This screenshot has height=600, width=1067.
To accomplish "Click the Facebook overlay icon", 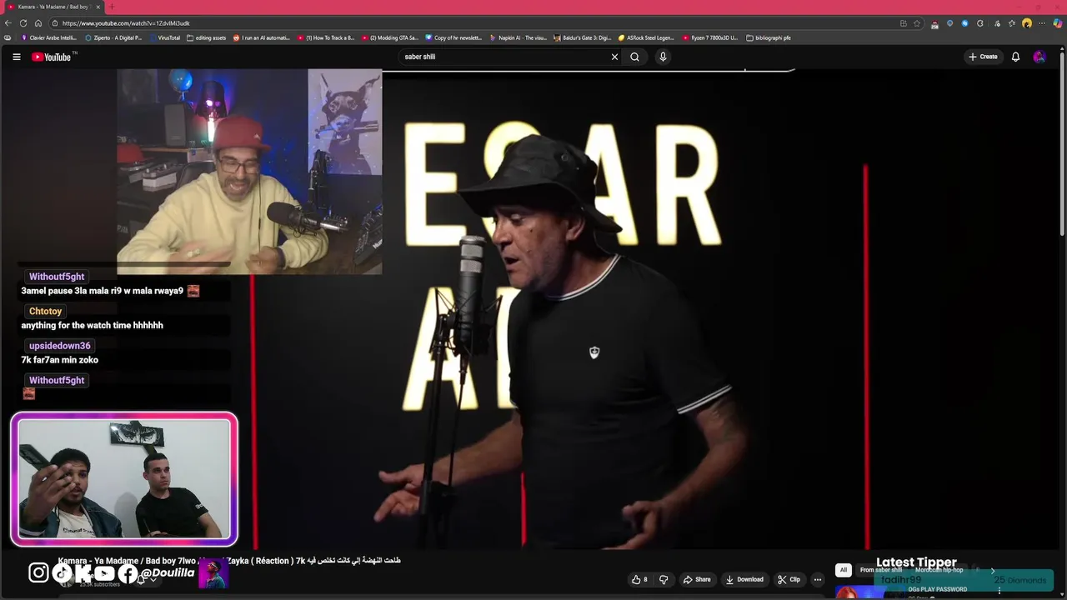I will 128,572.
